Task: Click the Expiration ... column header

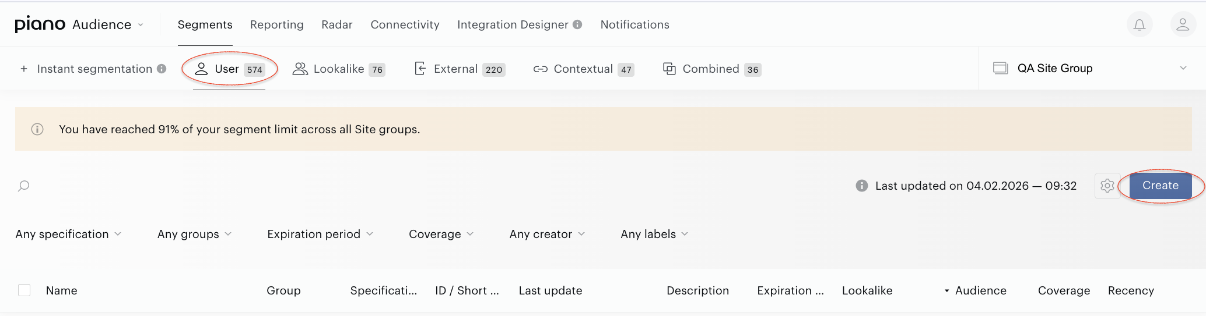Action: tap(790, 290)
